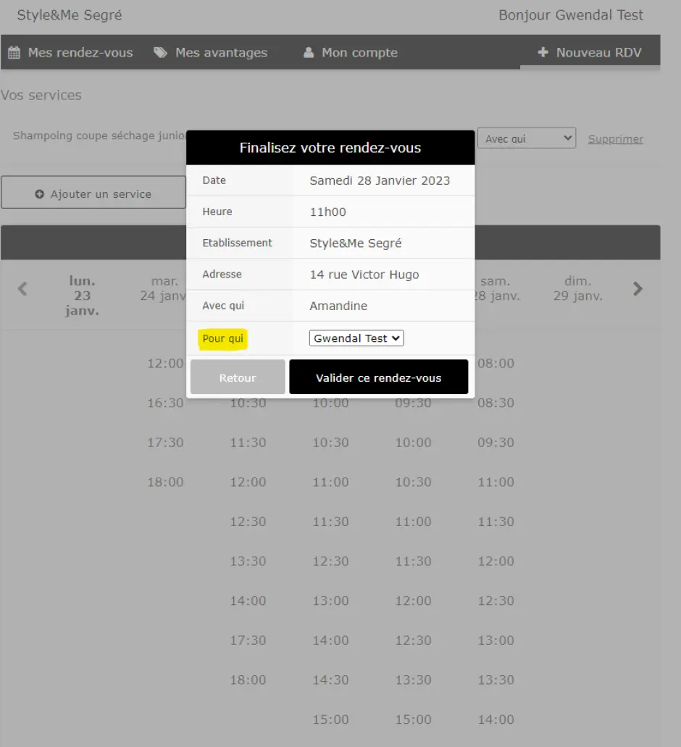Click the user icon beside Mon compte
Screen dimensions: 681x747
coord(309,53)
